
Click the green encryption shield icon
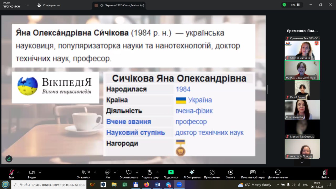(284, 5)
